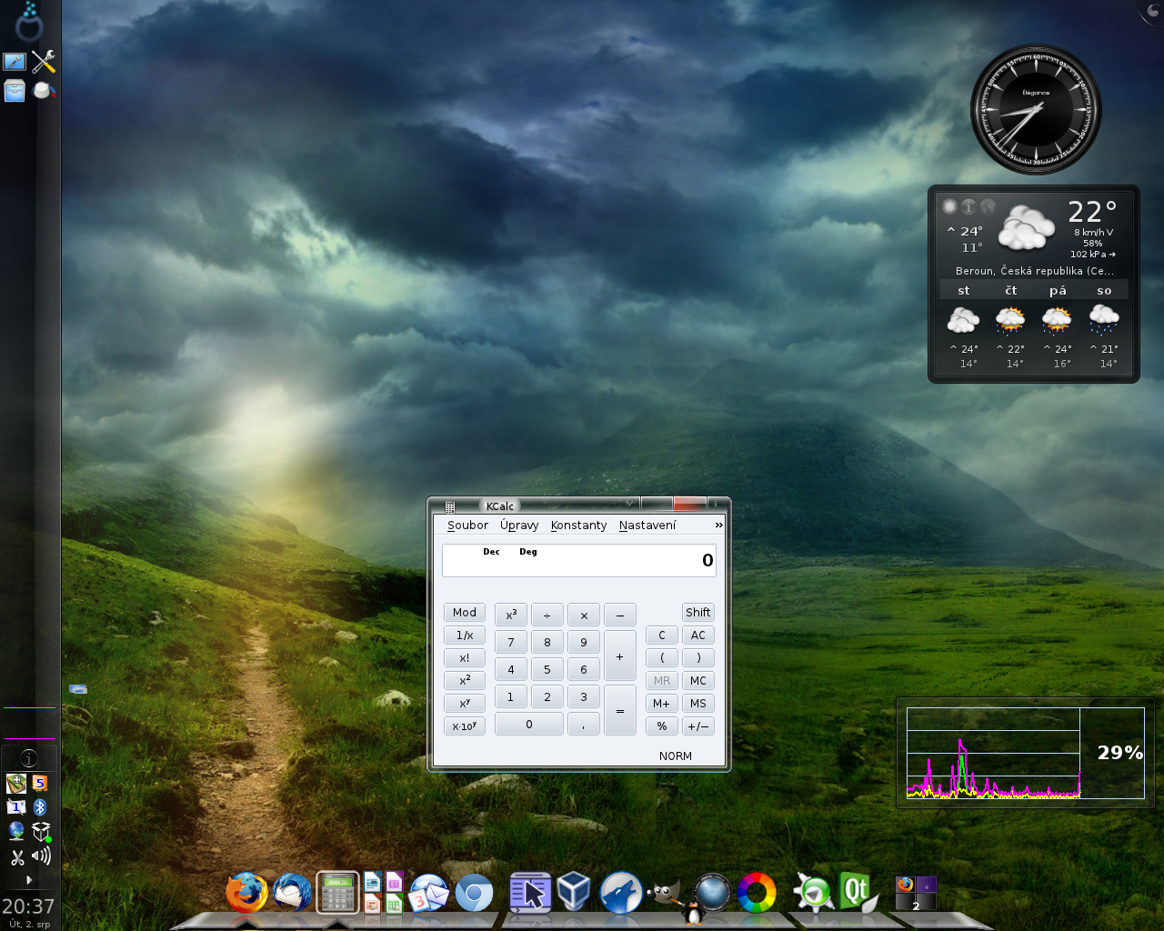Open VirtualBox from the dock
Image resolution: width=1164 pixels, height=931 pixels.
[573, 892]
